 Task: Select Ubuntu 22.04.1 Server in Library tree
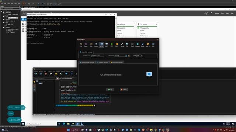[13, 29]
